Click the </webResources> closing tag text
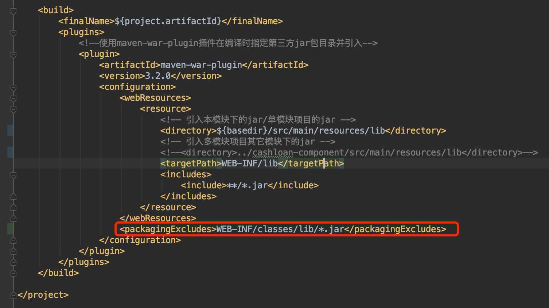The image size is (549, 308). [158, 218]
